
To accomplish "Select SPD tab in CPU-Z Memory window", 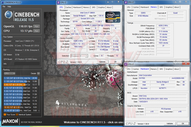I will [x=161, y=7].
